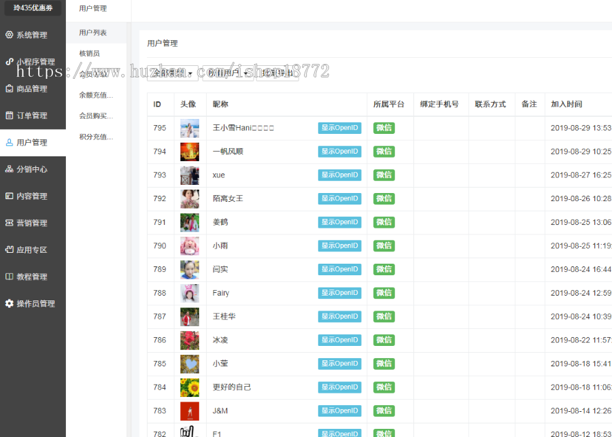This screenshot has height=437, width=612.
Task: Click the 绑定手机号 column header
Action: (x=439, y=104)
